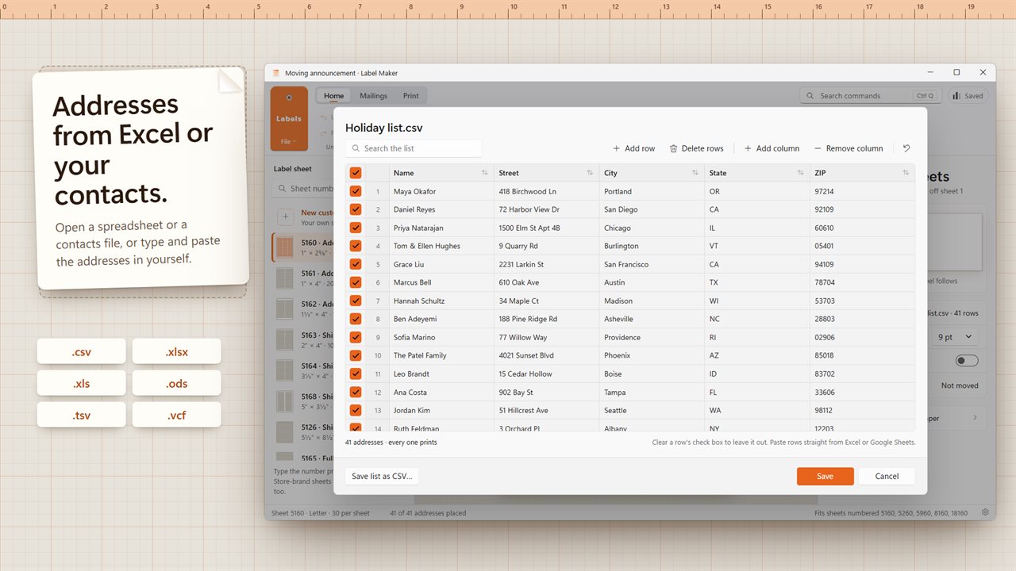Click the Delete rows trash icon
The width and height of the screenshot is (1016, 571).
point(674,148)
